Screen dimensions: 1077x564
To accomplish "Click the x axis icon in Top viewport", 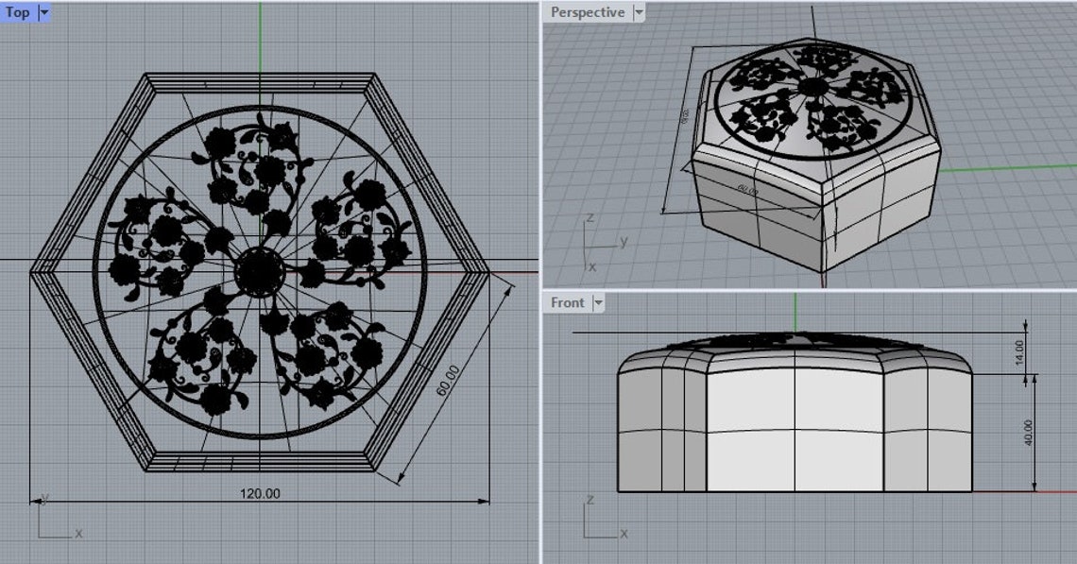I will pos(77,532).
